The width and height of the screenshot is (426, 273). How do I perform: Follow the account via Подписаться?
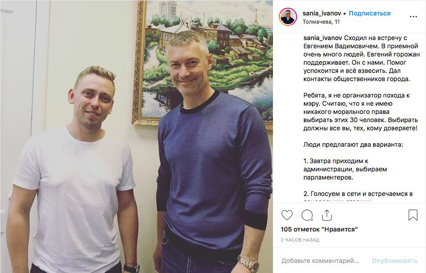pyautogui.click(x=370, y=13)
